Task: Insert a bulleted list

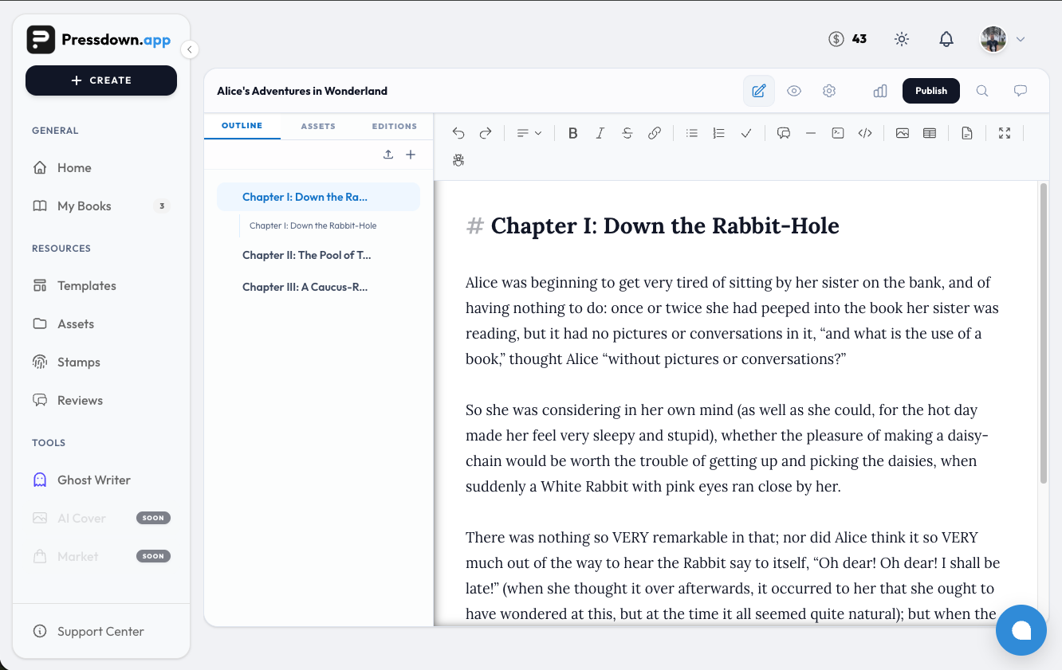Action: [x=692, y=133]
